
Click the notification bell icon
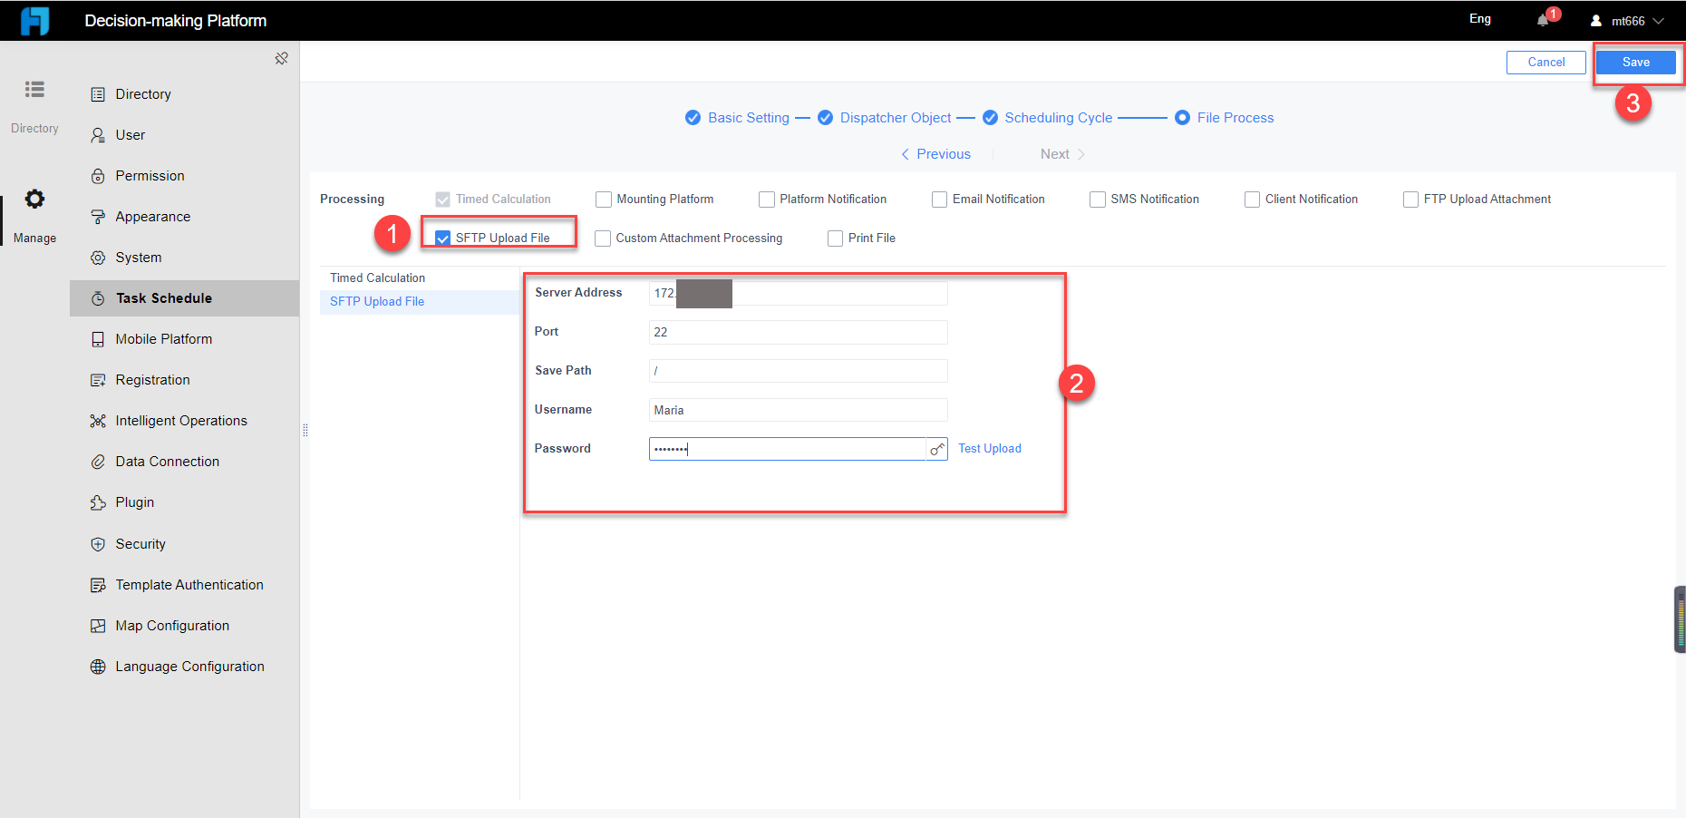1542,19
